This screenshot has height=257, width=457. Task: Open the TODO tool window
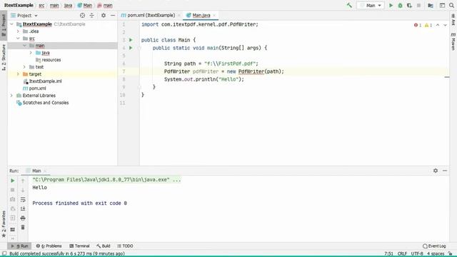(x=126, y=246)
